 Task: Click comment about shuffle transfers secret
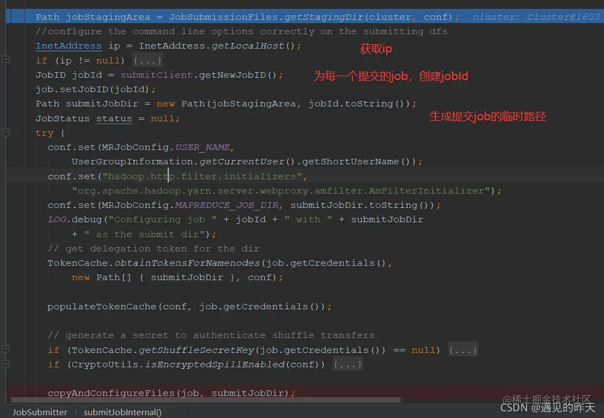point(211,335)
